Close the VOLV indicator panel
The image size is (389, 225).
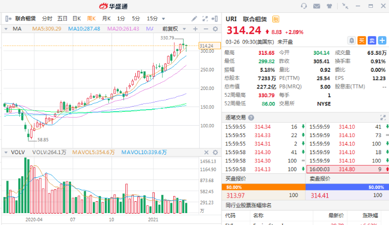(206, 152)
